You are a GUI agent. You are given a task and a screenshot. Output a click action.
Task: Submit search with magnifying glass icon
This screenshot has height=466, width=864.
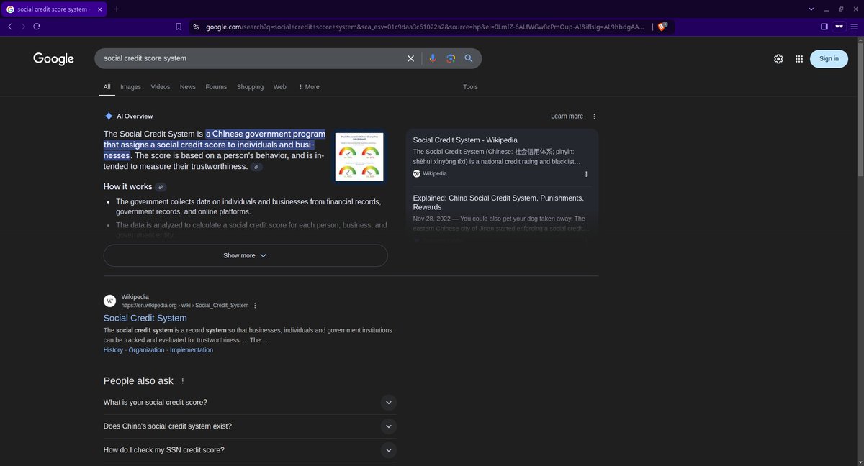[x=469, y=58]
